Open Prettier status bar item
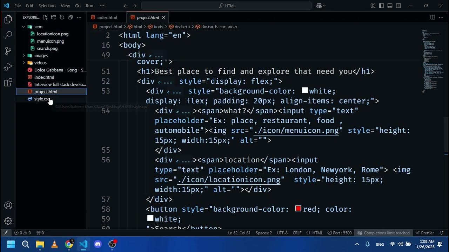This screenshot has height=252, width=449. tap(425, 233)
